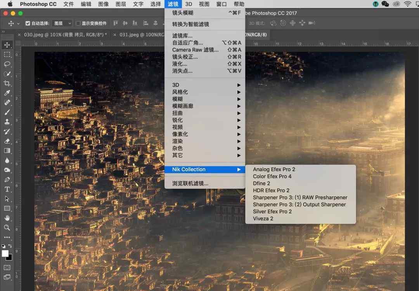419x291 pixels.
Task: Select the Pen tool
Action: click(x=7, y=179)
